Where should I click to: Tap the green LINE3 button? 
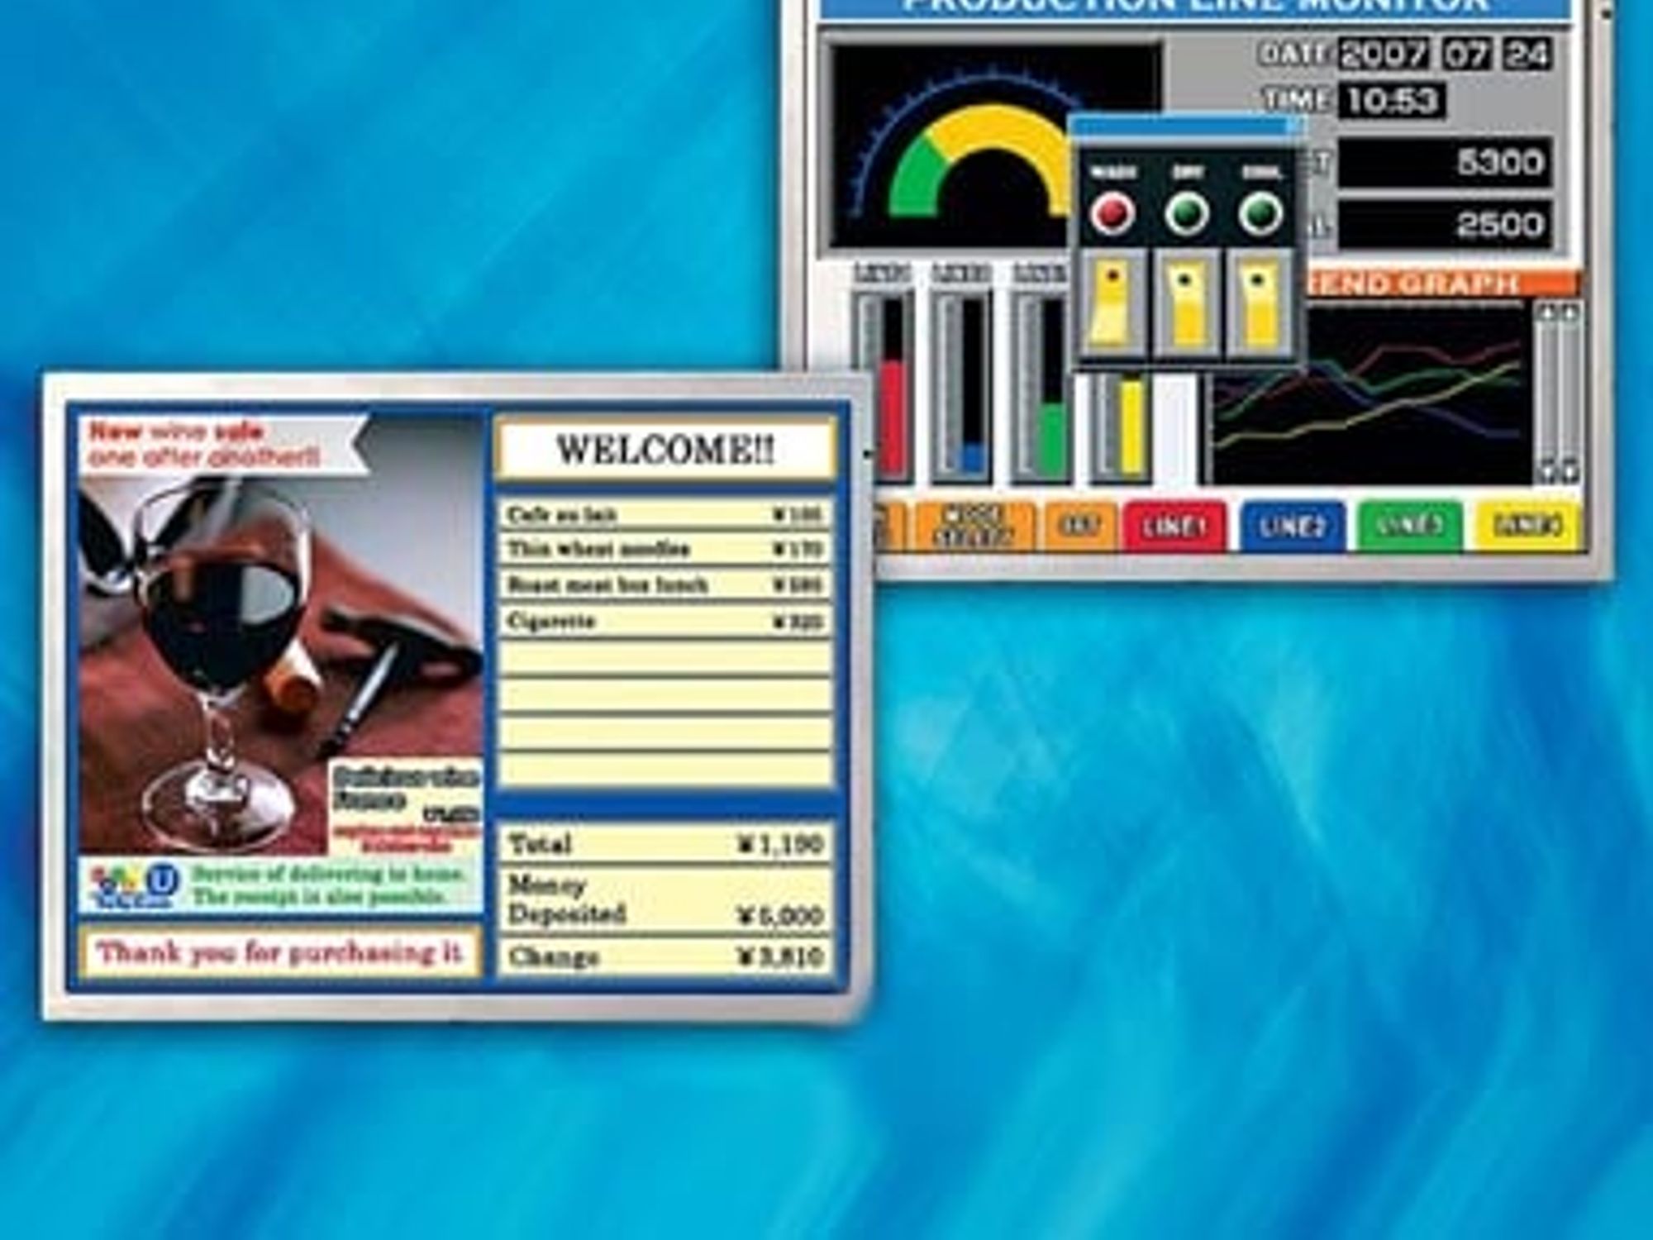point(1409,526)
